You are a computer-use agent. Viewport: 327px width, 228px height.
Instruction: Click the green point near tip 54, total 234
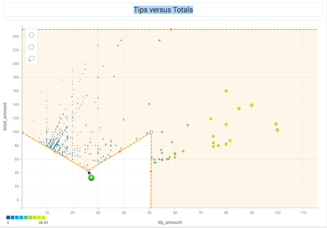(x=160, y=41)
